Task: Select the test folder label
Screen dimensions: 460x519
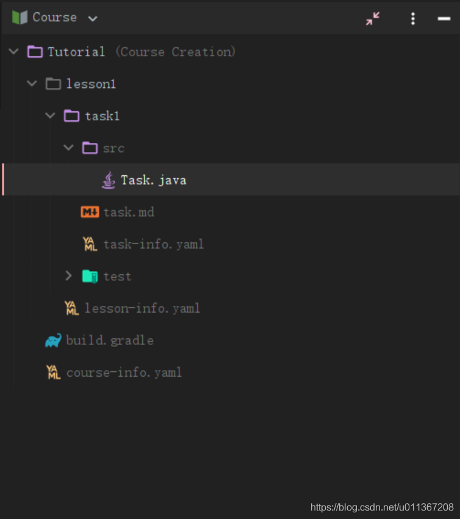Action: (x=117, y=277)
